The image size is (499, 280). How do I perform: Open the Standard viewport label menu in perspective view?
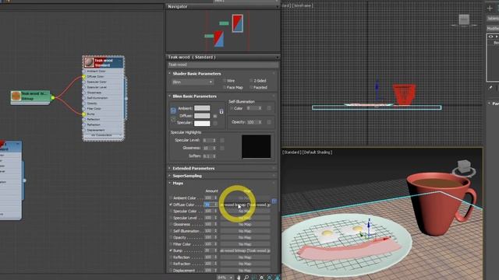pos(292,152)
